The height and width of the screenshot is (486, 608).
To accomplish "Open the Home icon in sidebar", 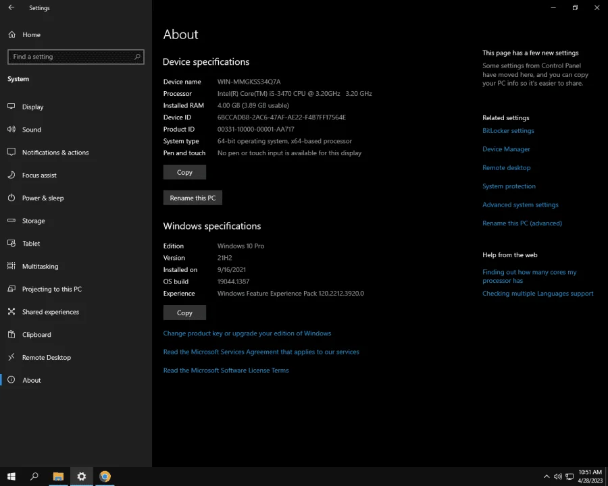I will 11,34.
